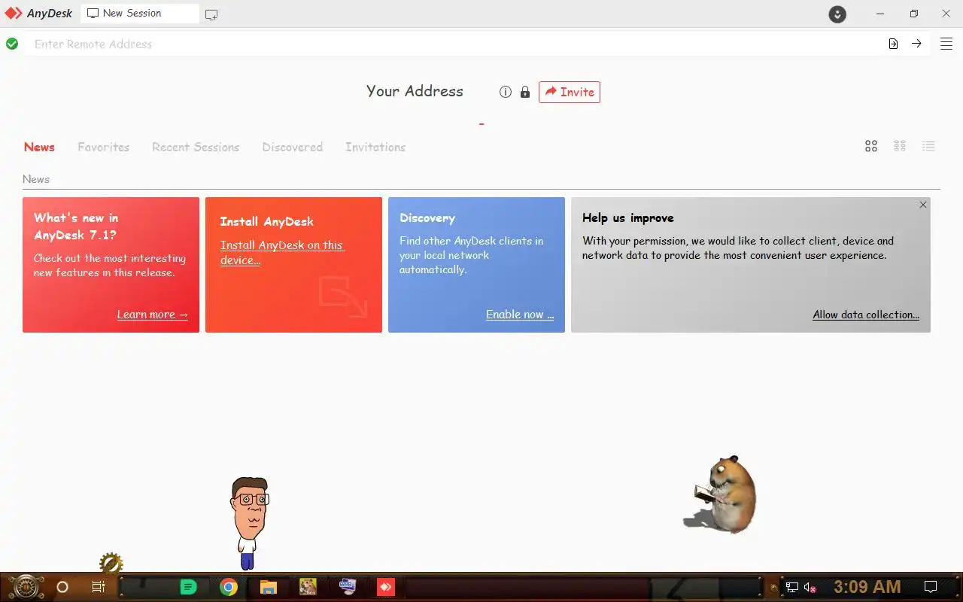Image resolution: width=963 pixels, height=602 pixels.
Task: Open File Explorer from taskbar
Action: click(x=269, y=587)
